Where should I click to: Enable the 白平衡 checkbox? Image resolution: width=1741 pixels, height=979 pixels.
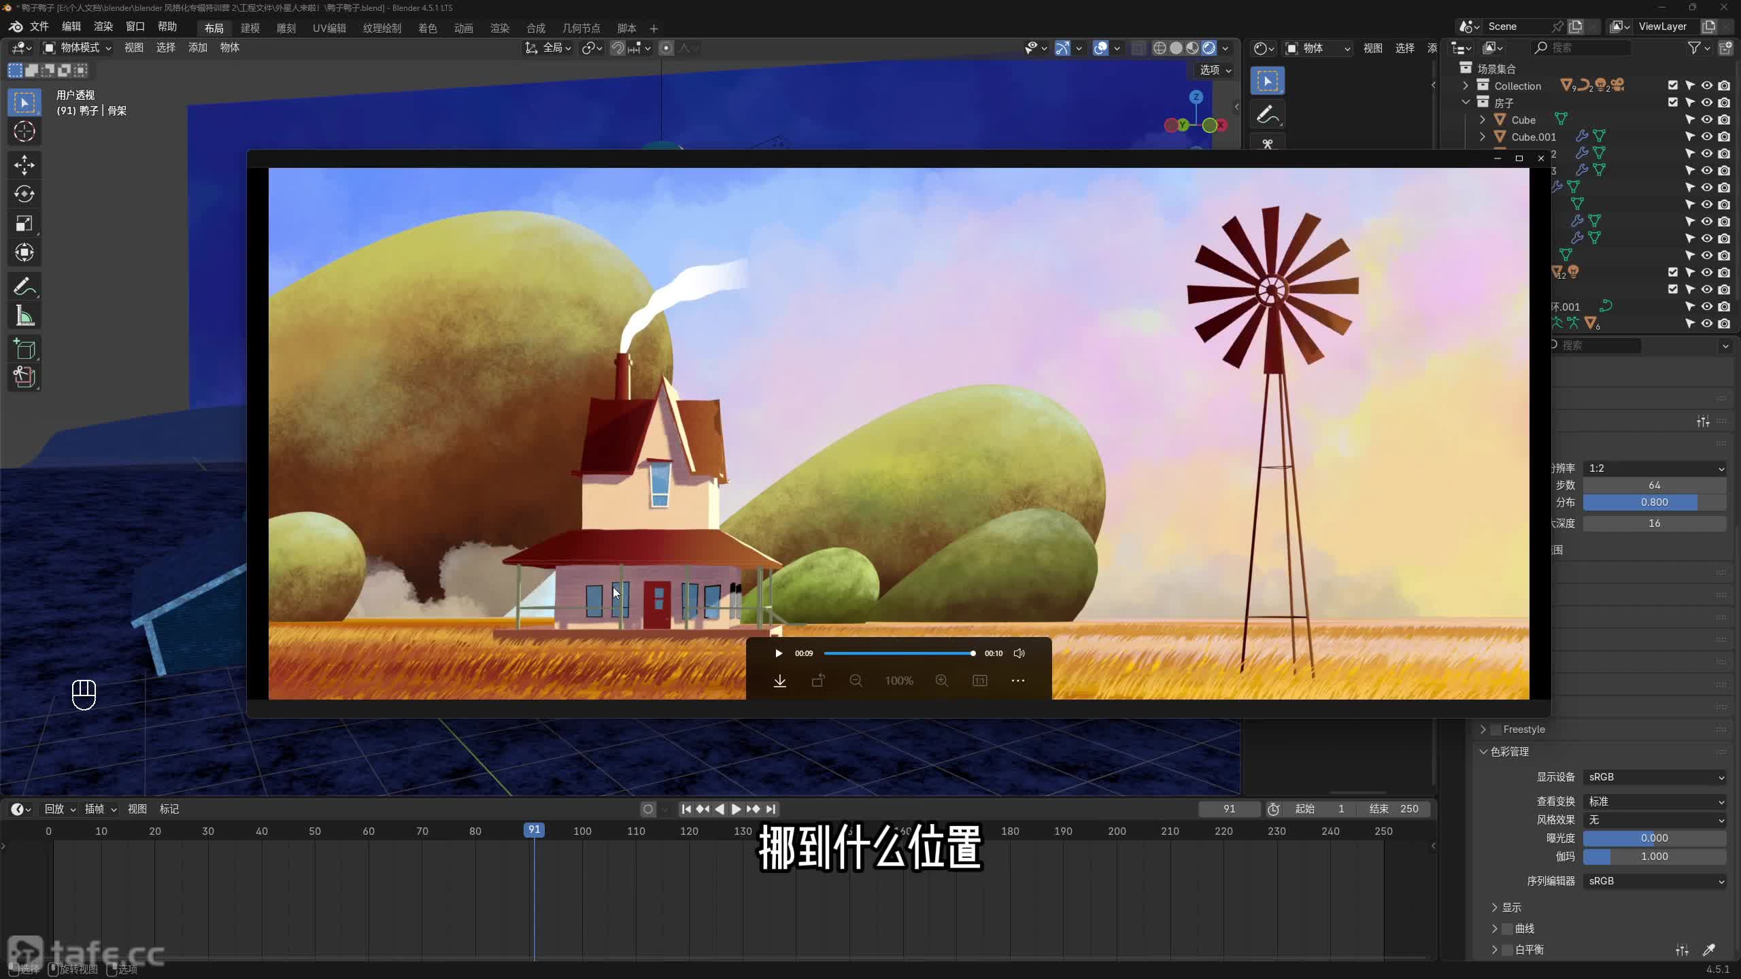click(x=1507, y=950)
